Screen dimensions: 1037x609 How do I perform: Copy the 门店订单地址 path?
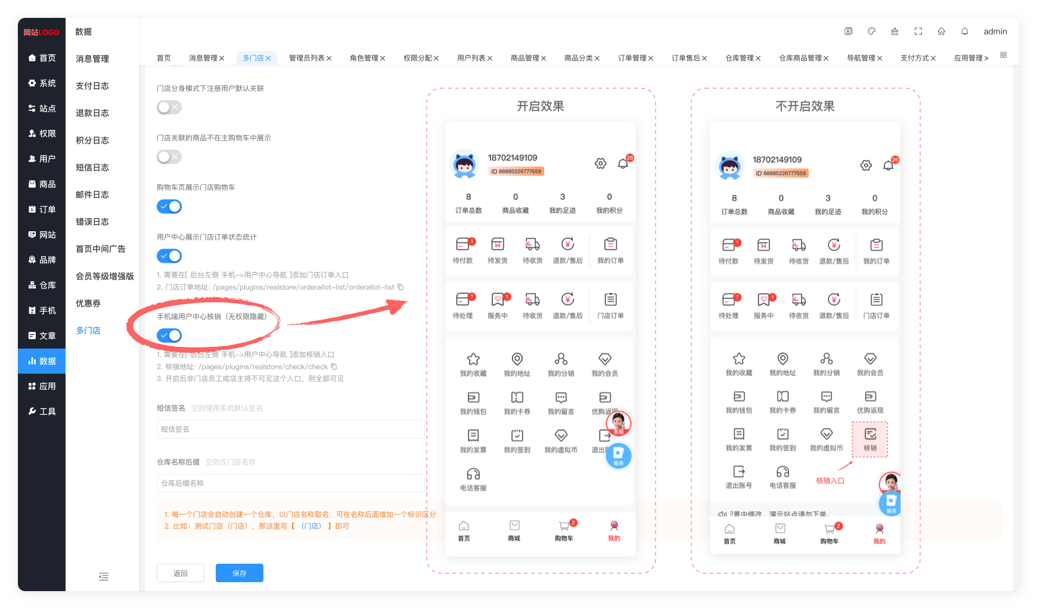pyautogui.click(x=400, y=287)
